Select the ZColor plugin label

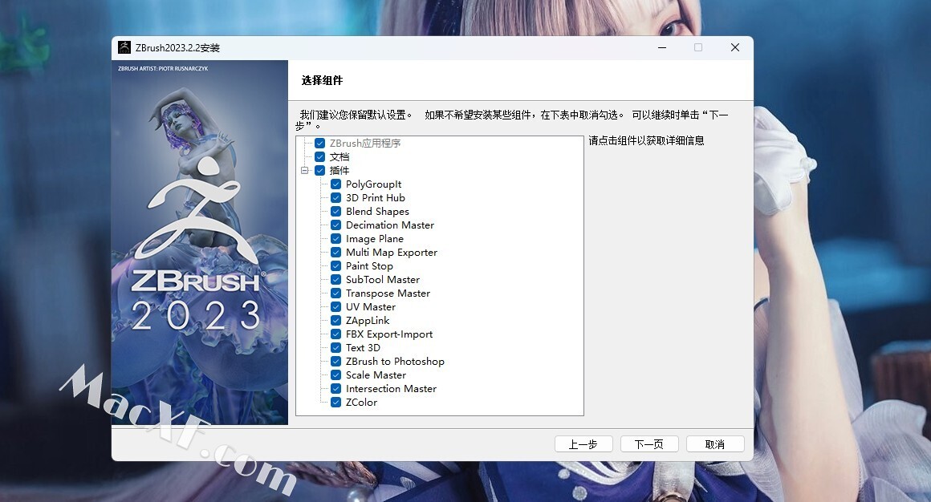[x=361, y=403]
